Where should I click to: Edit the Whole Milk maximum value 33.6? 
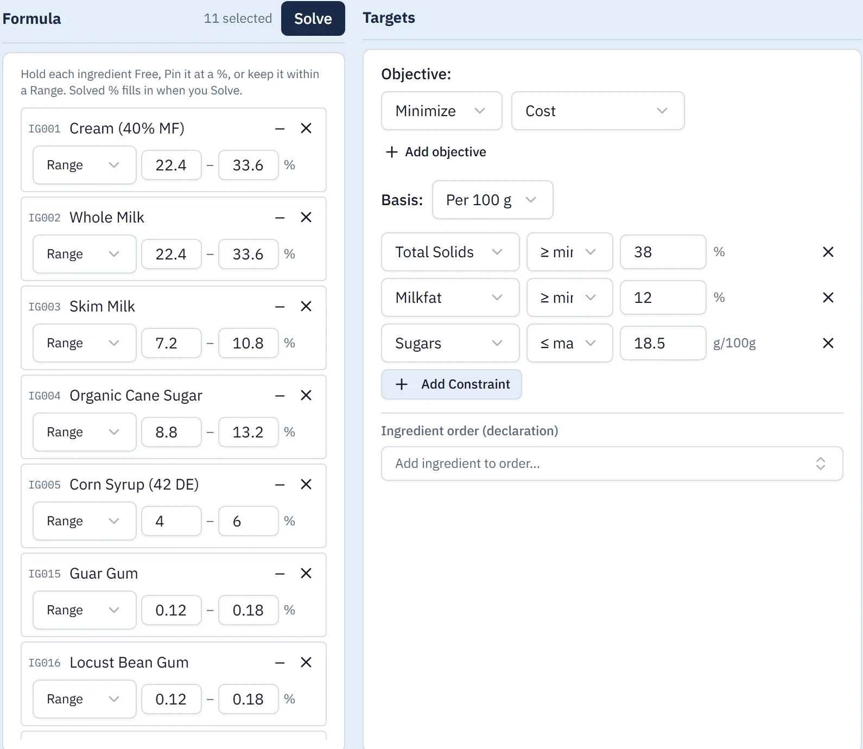[249, 254]
